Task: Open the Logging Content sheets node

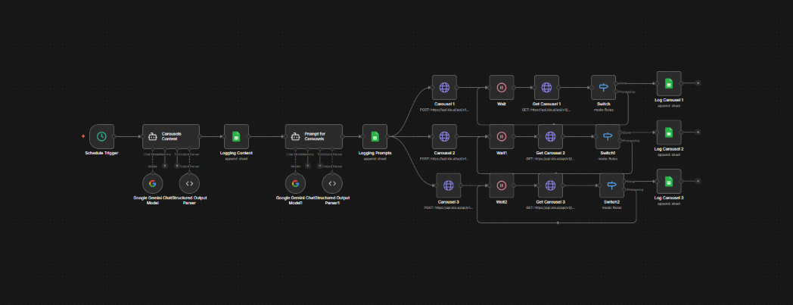Action: [236, 136]
